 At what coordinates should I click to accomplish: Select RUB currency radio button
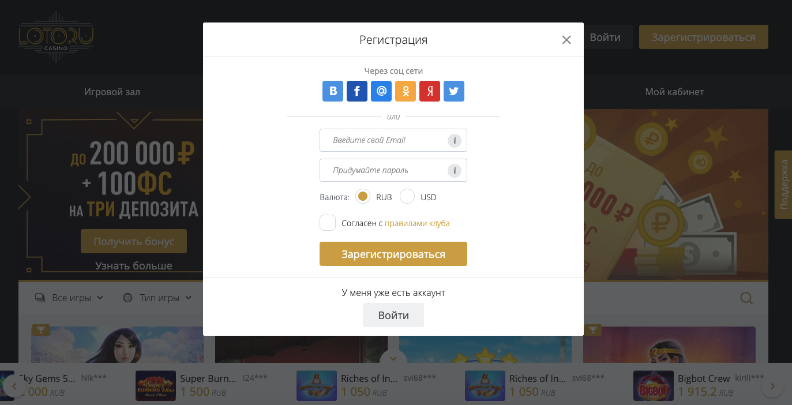click(x=363, y=197)
